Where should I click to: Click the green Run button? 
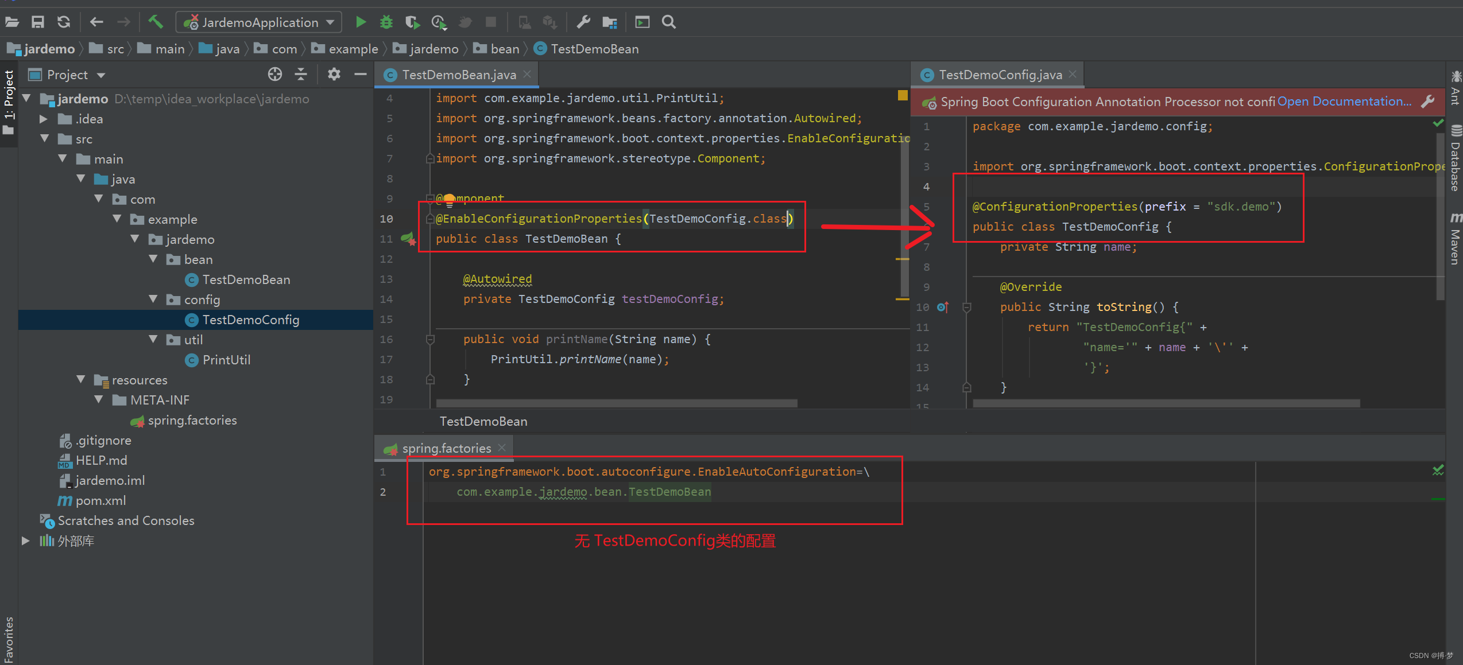361,22
